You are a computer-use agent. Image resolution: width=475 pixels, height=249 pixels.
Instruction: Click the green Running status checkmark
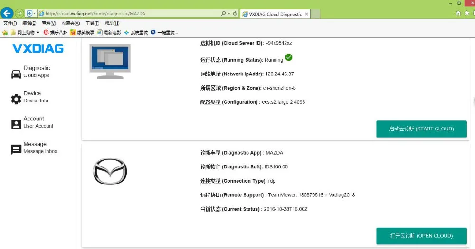(289, 57)
